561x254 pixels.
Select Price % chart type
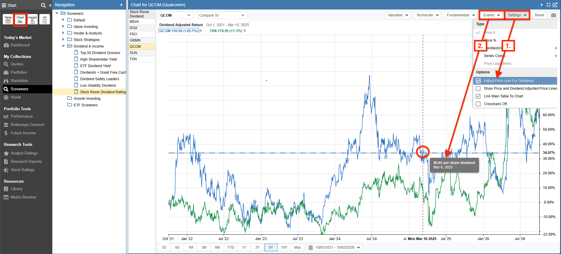[x=490, y=40]
